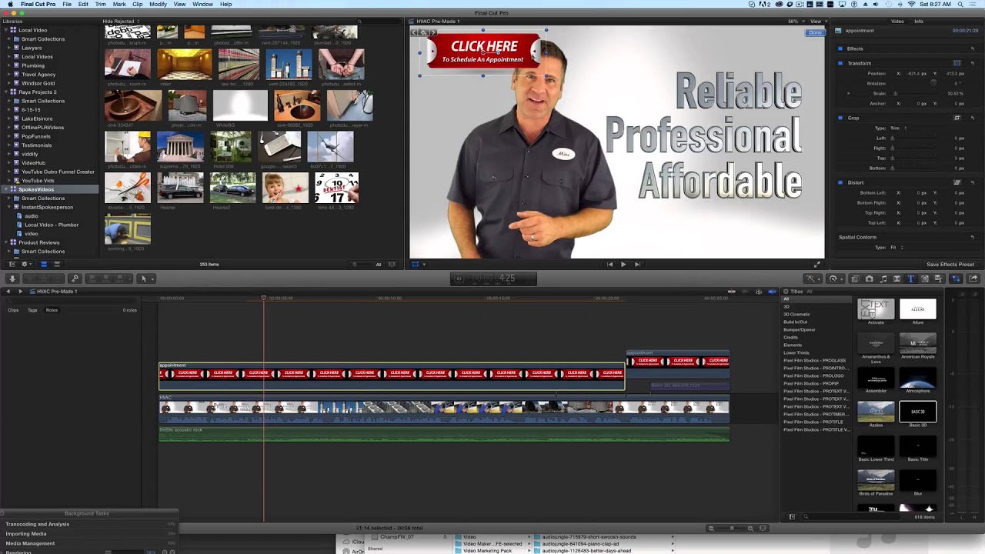Reset the Transform parameters

pyautogui.click(x=973, y=63)
